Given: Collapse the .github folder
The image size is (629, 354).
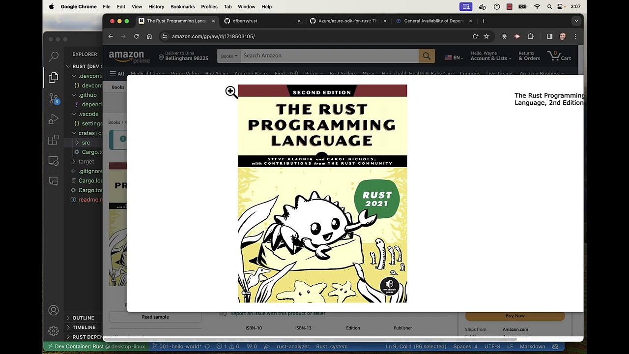Looking at the screenshot, I should [74, 95].
